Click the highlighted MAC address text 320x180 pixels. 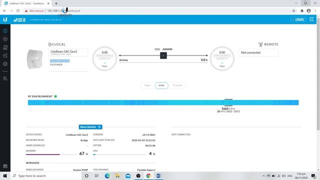coord(60,61)
